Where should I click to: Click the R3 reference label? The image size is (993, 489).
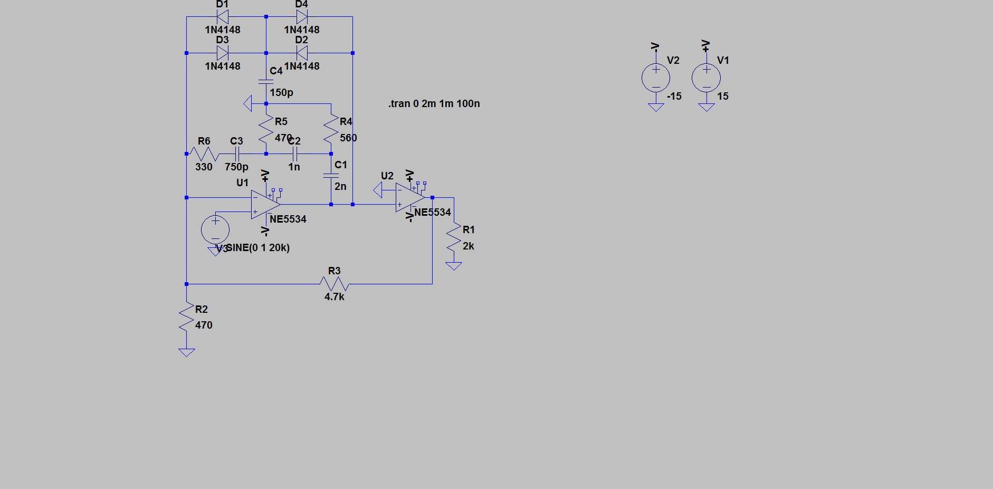[335, 271]
